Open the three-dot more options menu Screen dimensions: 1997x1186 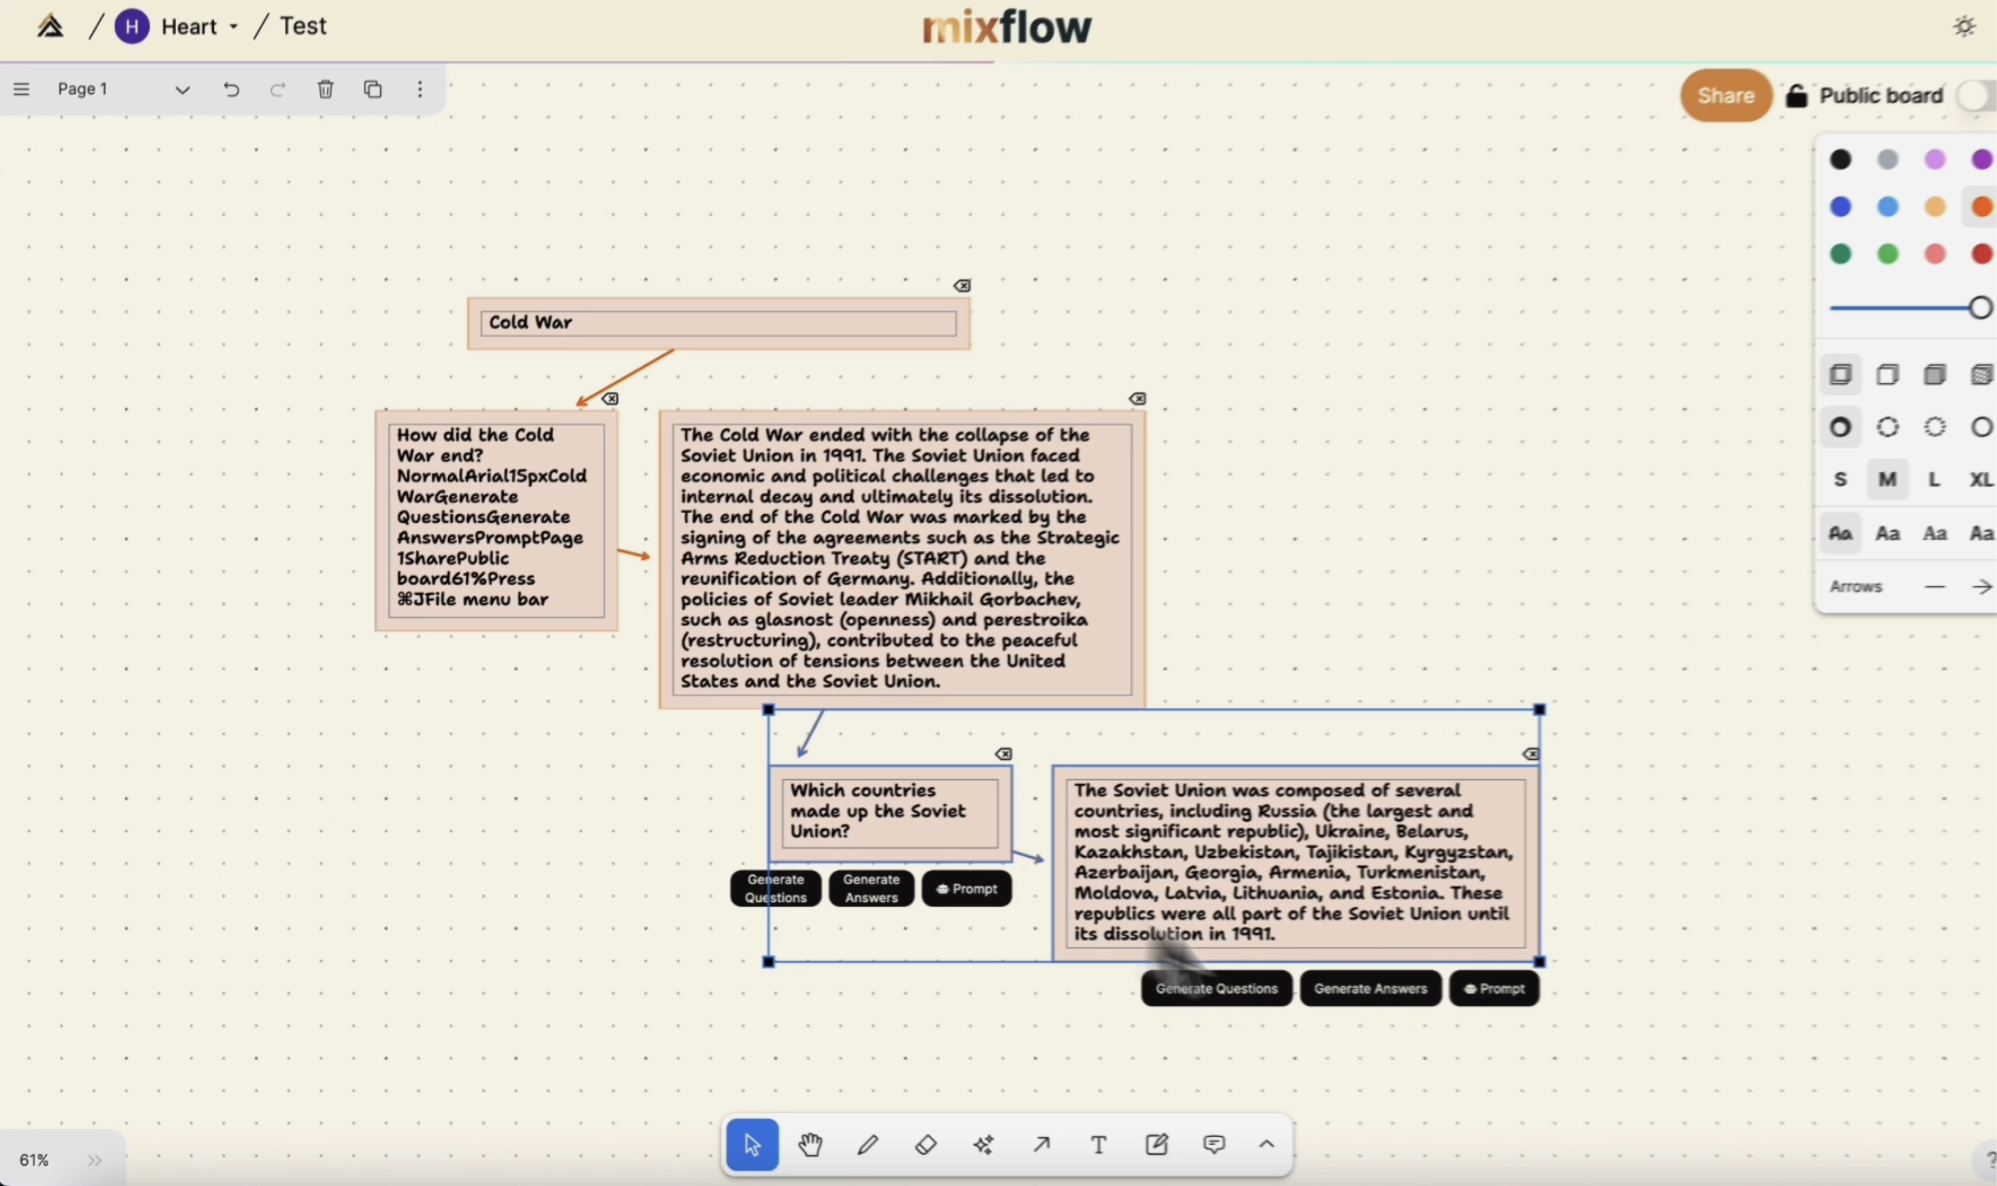[419, 89]
